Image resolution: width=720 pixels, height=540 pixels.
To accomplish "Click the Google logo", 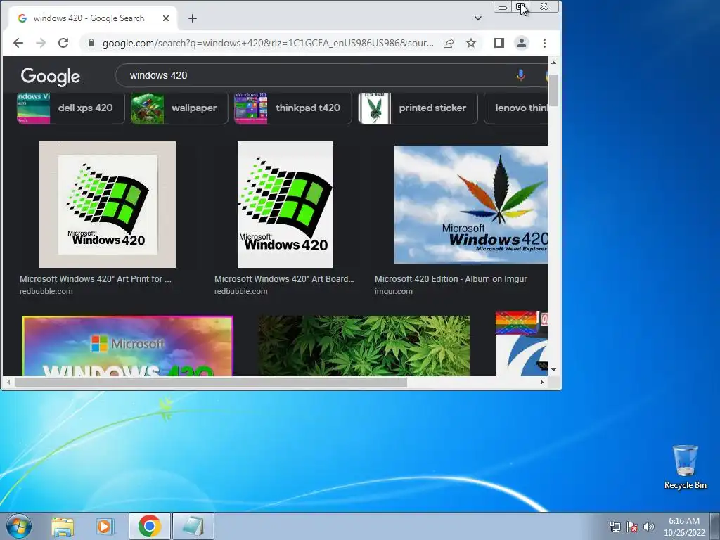I will [x=51, y=76].
